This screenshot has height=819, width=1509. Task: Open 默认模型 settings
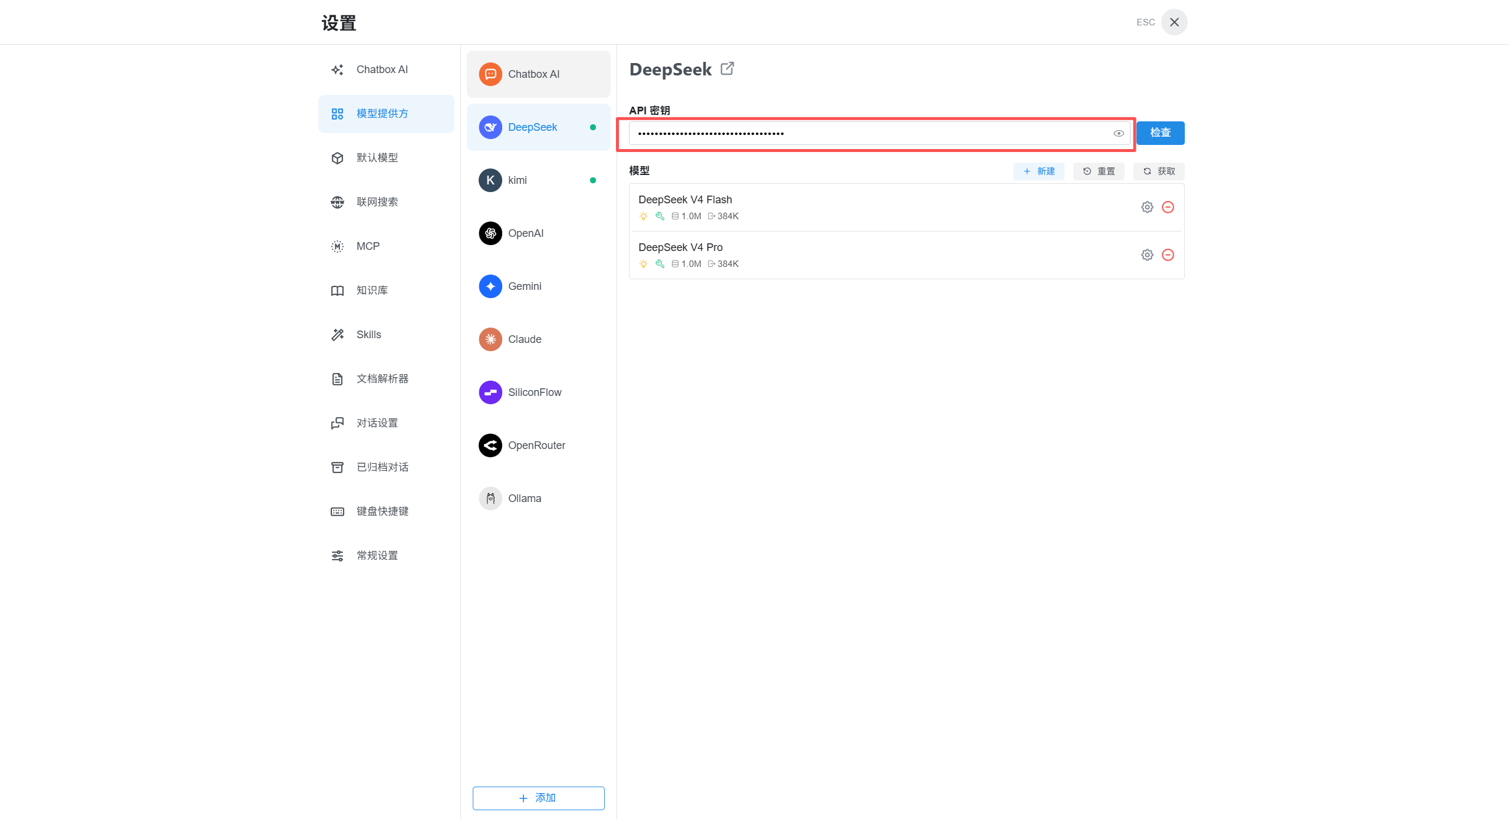(x=386, y=158)
